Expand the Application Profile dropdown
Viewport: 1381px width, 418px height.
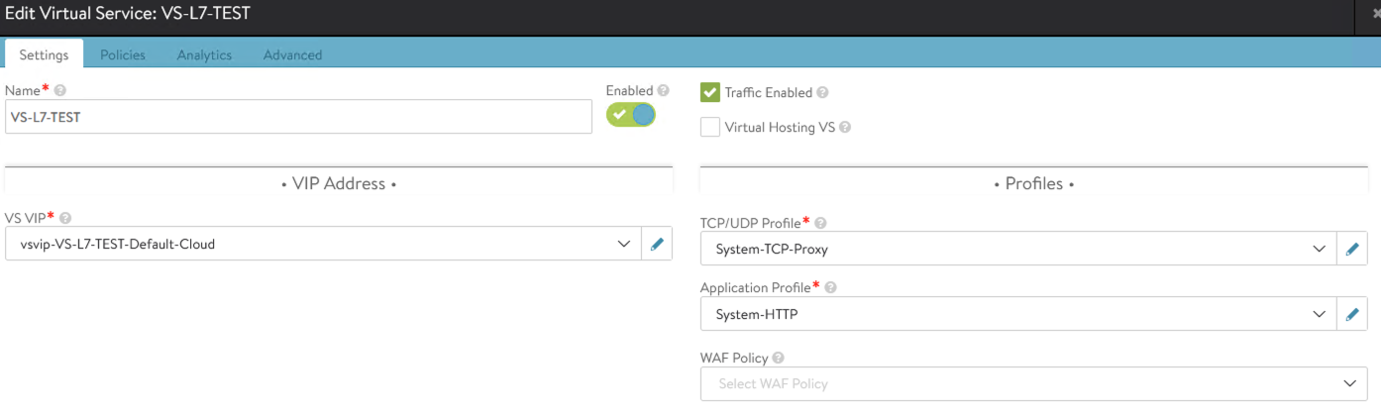pos(1319,314)
